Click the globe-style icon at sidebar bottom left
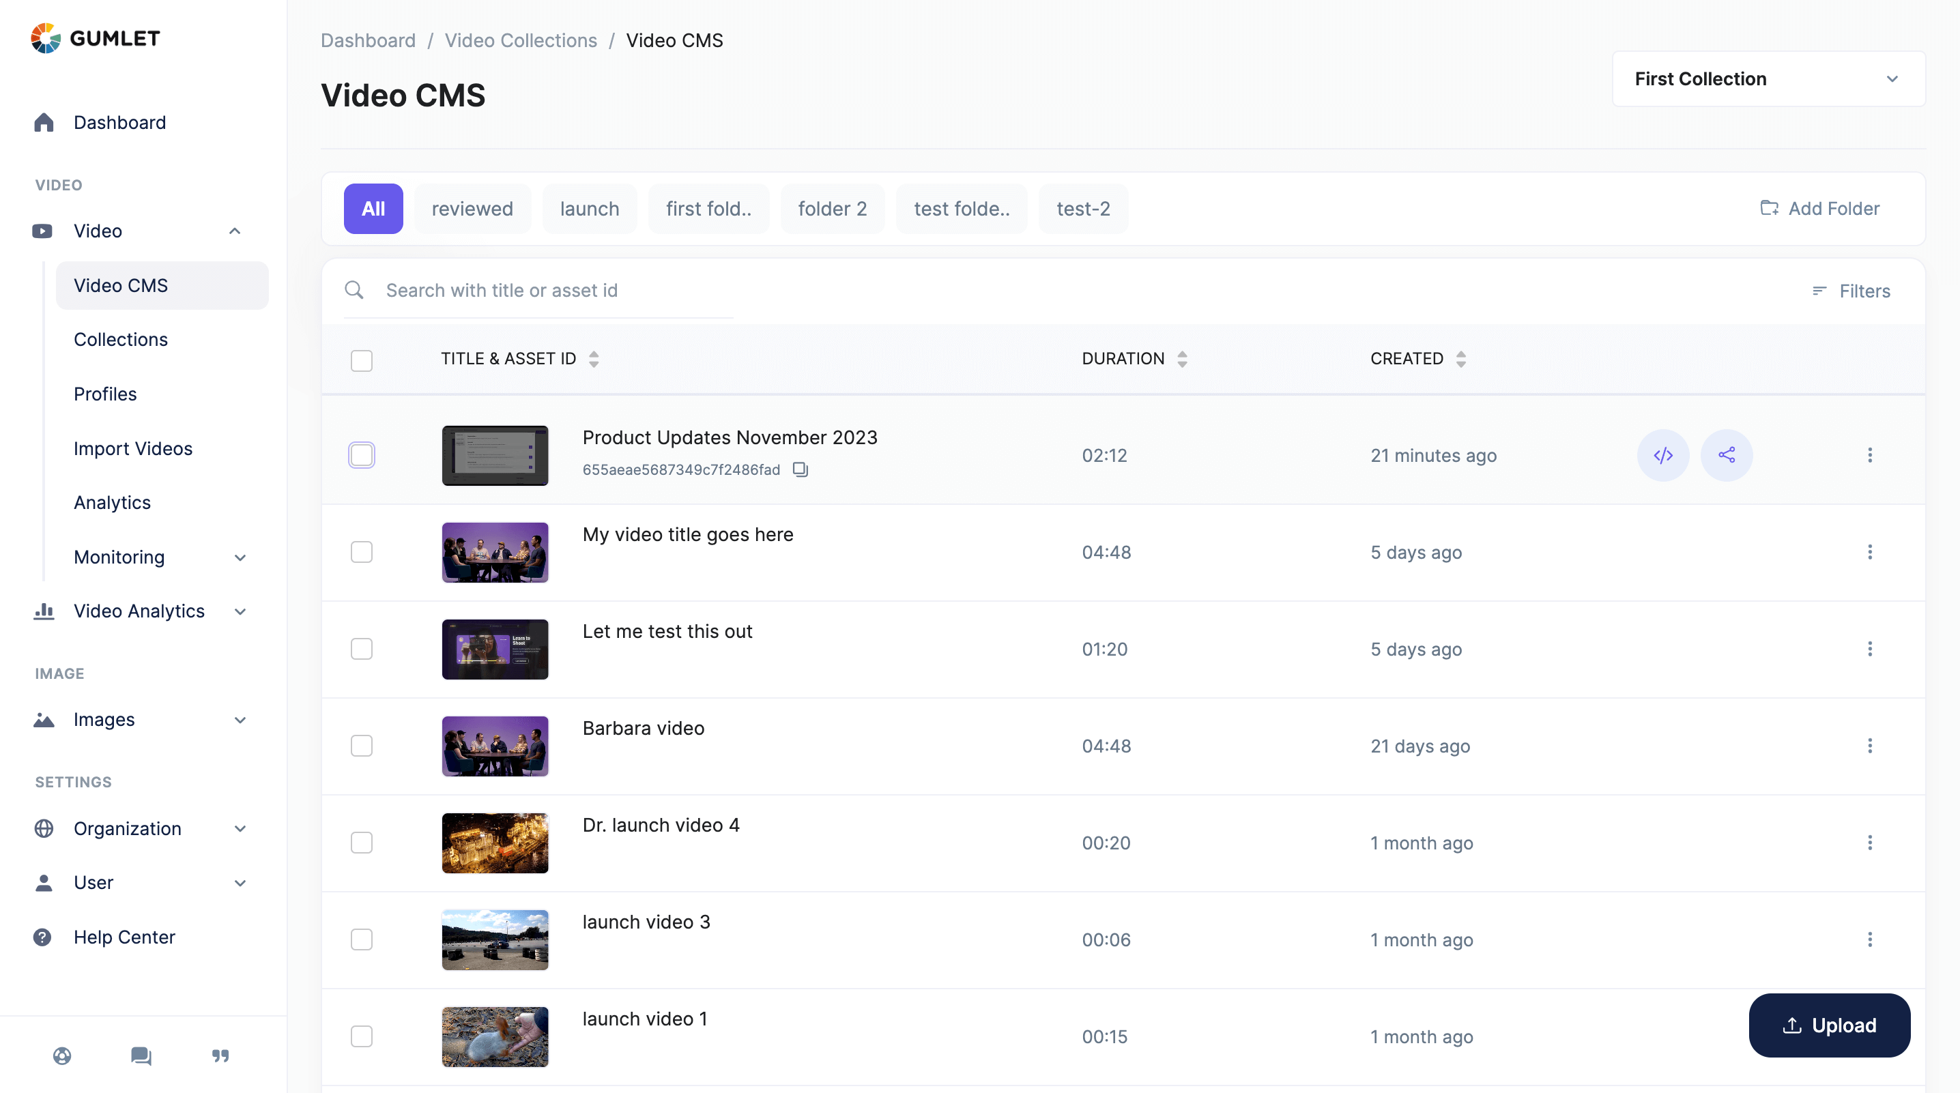 pos(62,1055)
